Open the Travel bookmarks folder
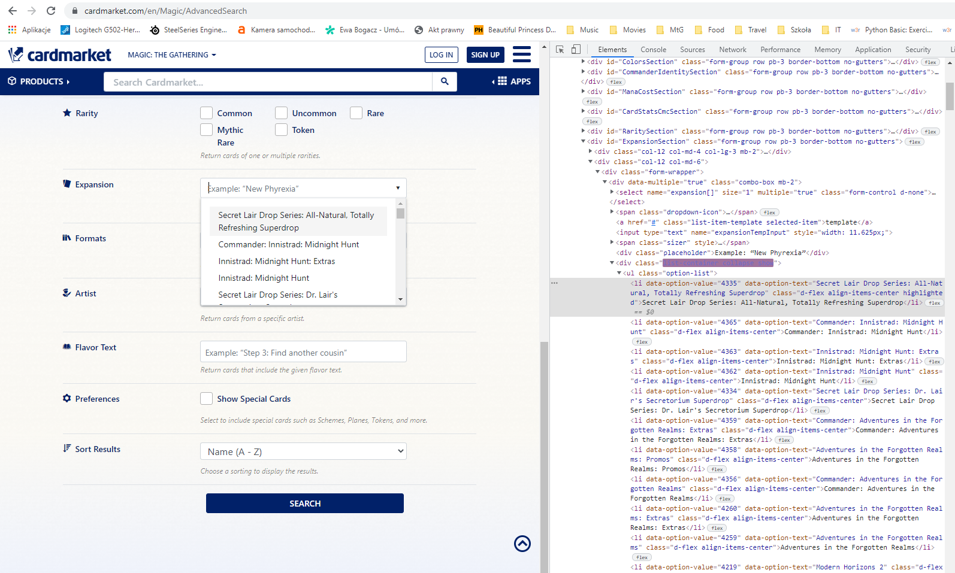955x573 pixels. coord(750,30)
